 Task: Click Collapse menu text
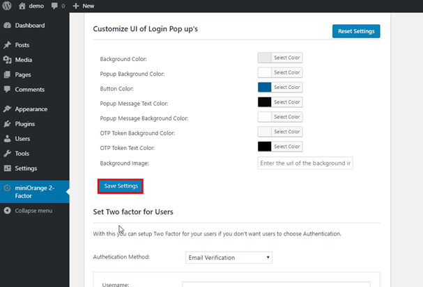pyautogui.click(x=33, y=211)
